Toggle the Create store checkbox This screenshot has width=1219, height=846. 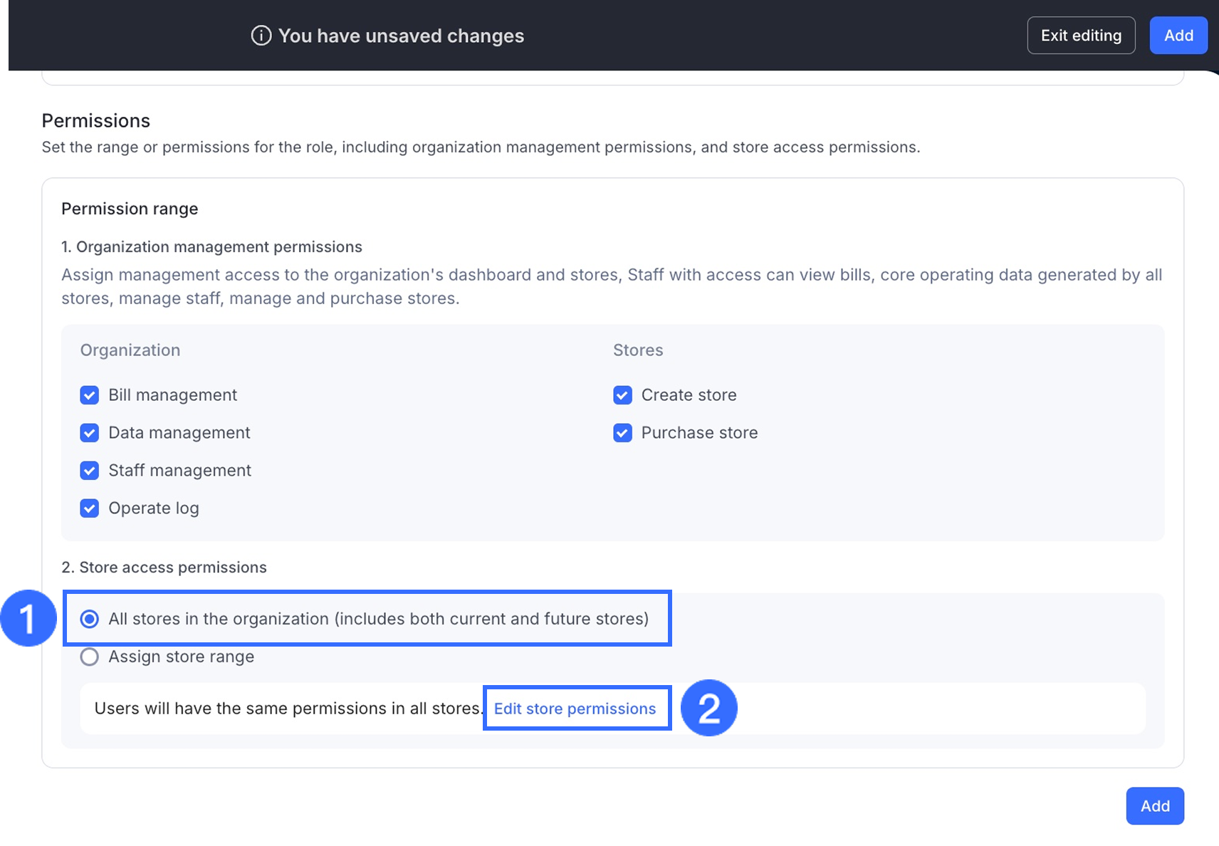click(x=622, y=395)
